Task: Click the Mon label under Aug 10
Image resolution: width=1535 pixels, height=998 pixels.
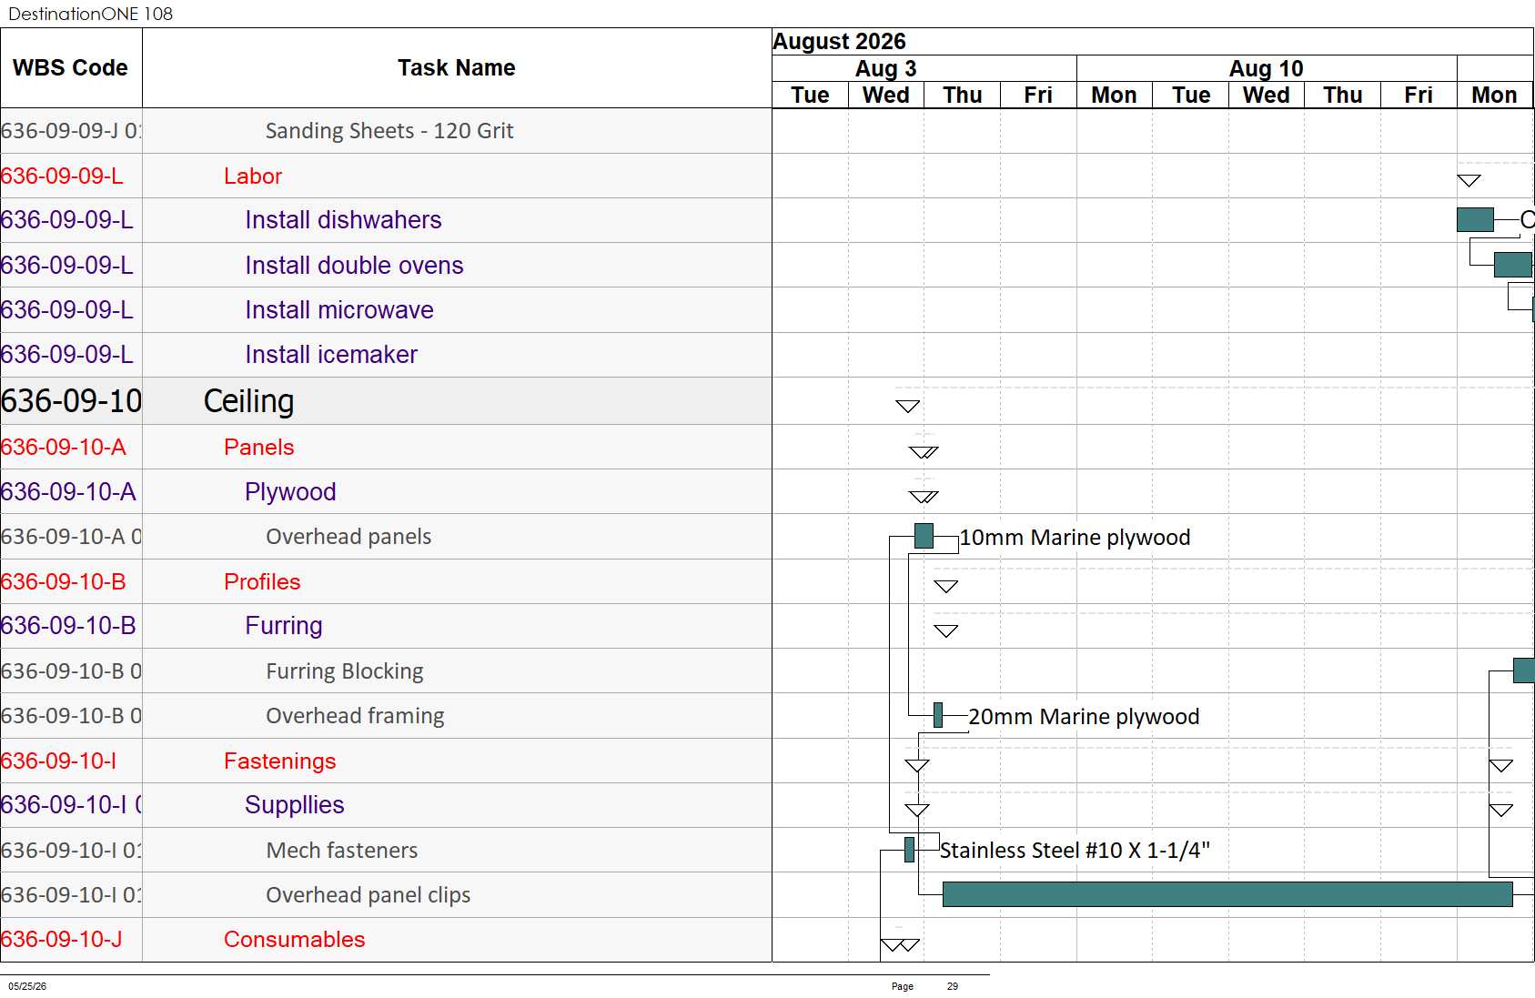Action: click(x=1114, y=96)
